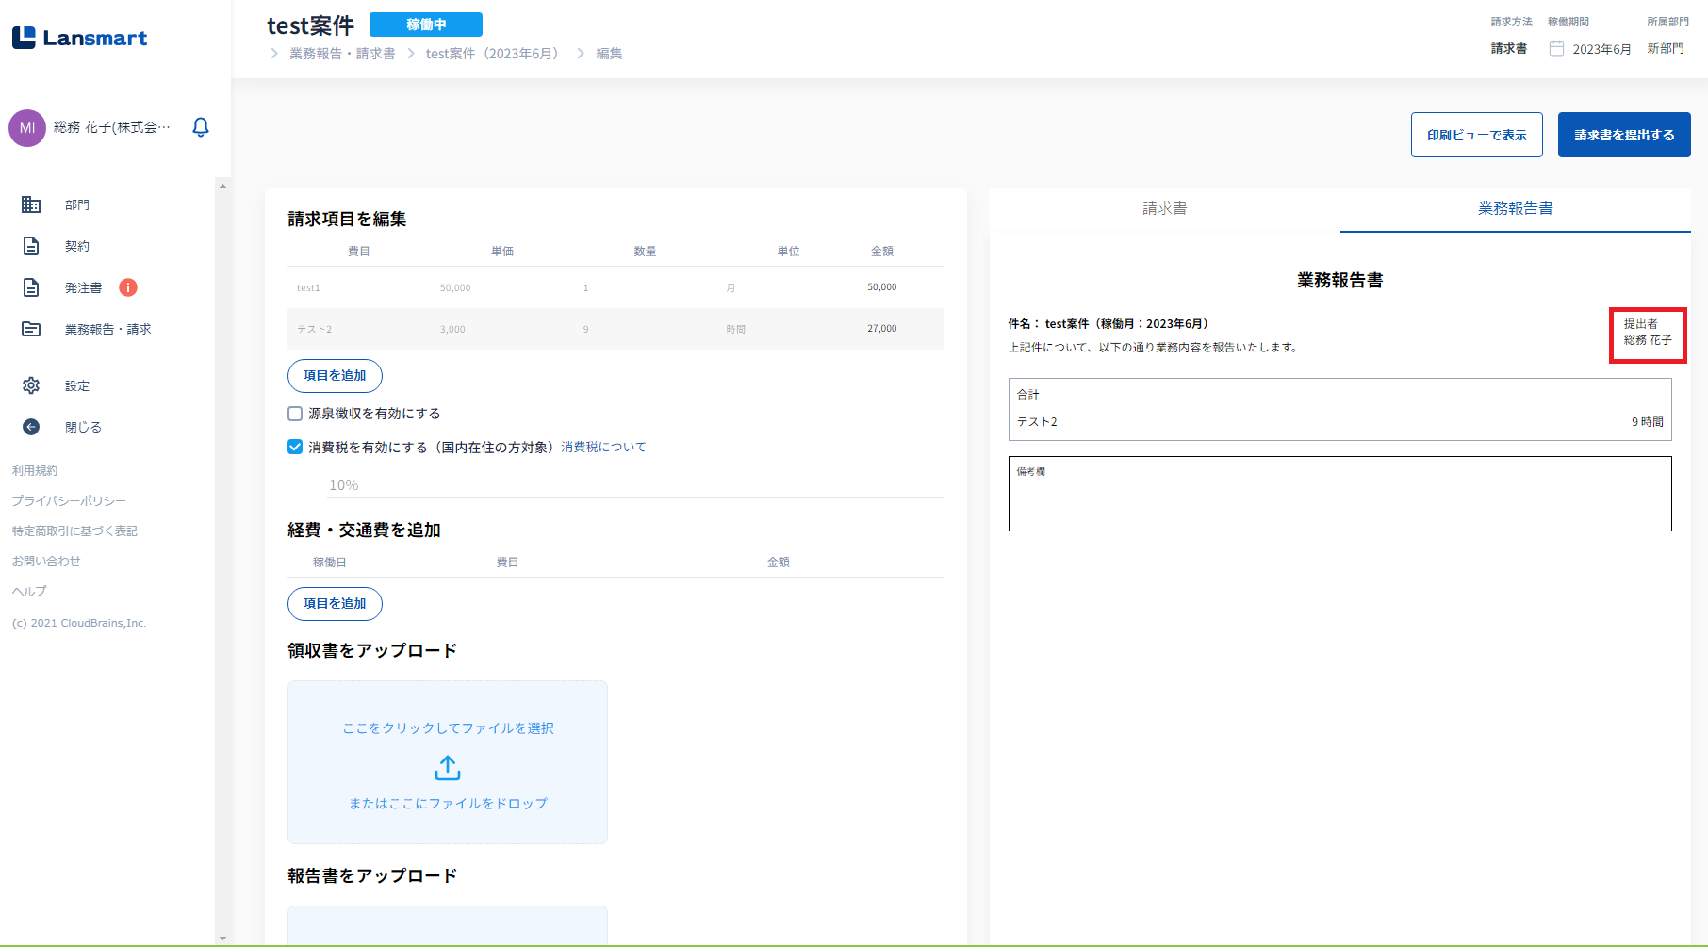Expand the 10% tax rate field
This screenshot has width=1708, height=947.
[632, 485]
